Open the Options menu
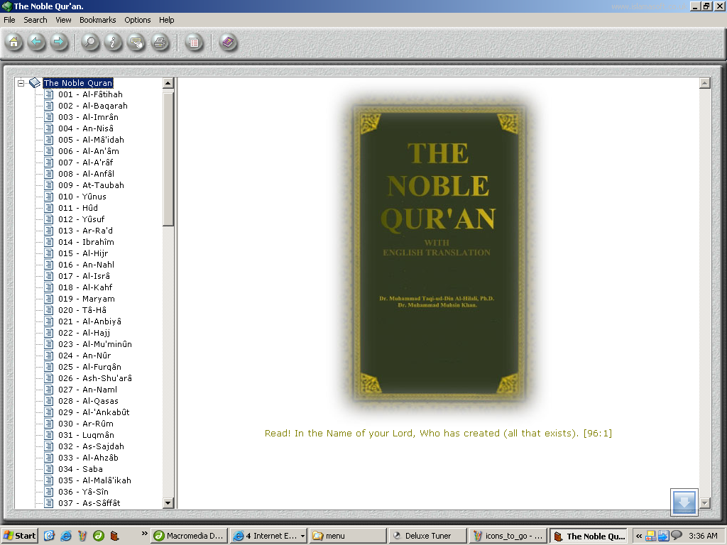 [137, 20]
